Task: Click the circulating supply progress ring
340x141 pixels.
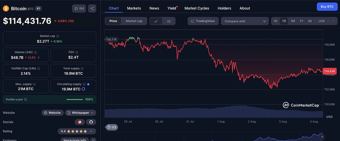Action: (83, 89)
